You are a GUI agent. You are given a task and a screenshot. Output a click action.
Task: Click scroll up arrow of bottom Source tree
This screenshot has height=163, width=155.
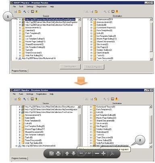coord(79,107)
